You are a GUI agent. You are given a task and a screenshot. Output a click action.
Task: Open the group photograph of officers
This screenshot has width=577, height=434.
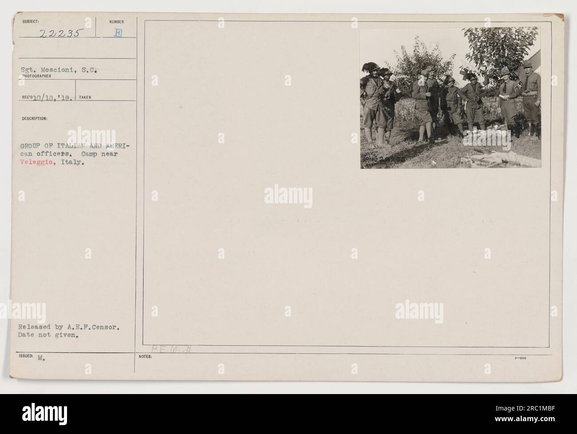point(451,98)
